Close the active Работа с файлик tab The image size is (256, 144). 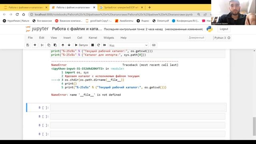click(x=94, y=8)
